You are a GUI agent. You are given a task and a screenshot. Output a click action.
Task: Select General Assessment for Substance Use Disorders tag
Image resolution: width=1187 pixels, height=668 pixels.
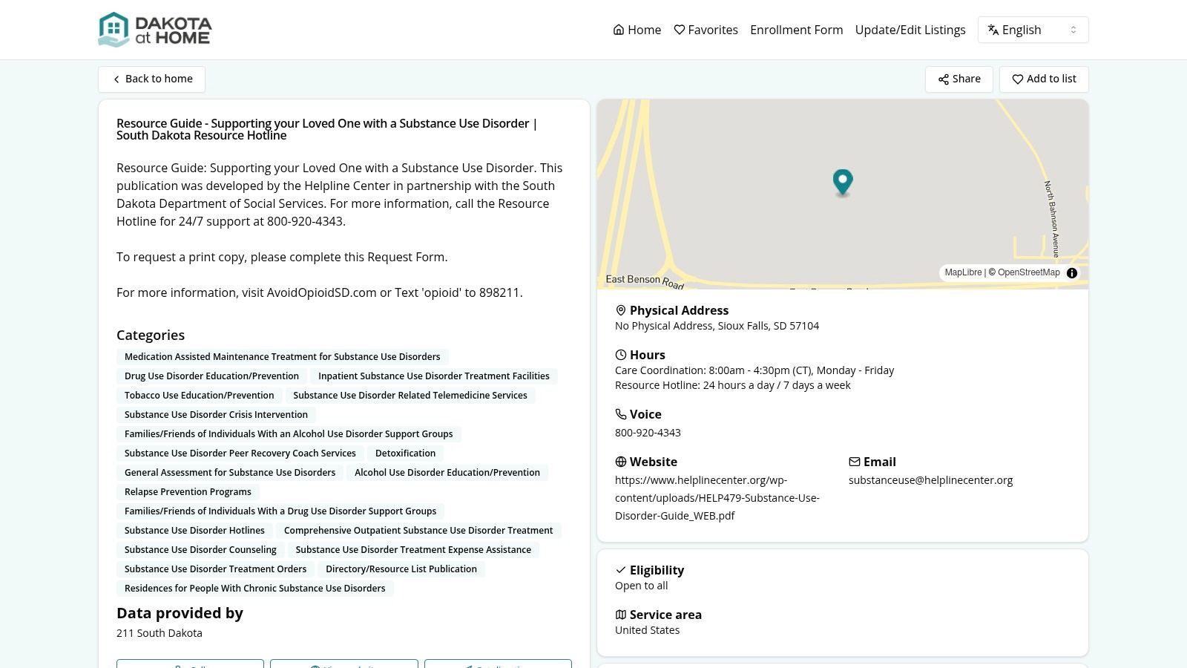point(230,473)
